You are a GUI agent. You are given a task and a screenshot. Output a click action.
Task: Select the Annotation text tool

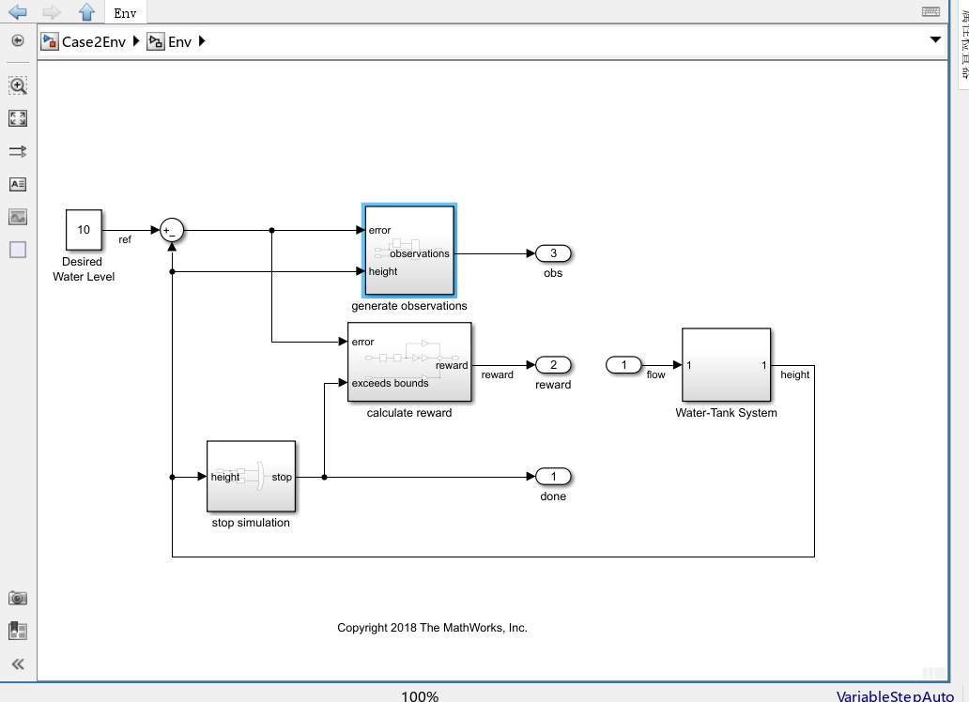[x=18, y=184]
